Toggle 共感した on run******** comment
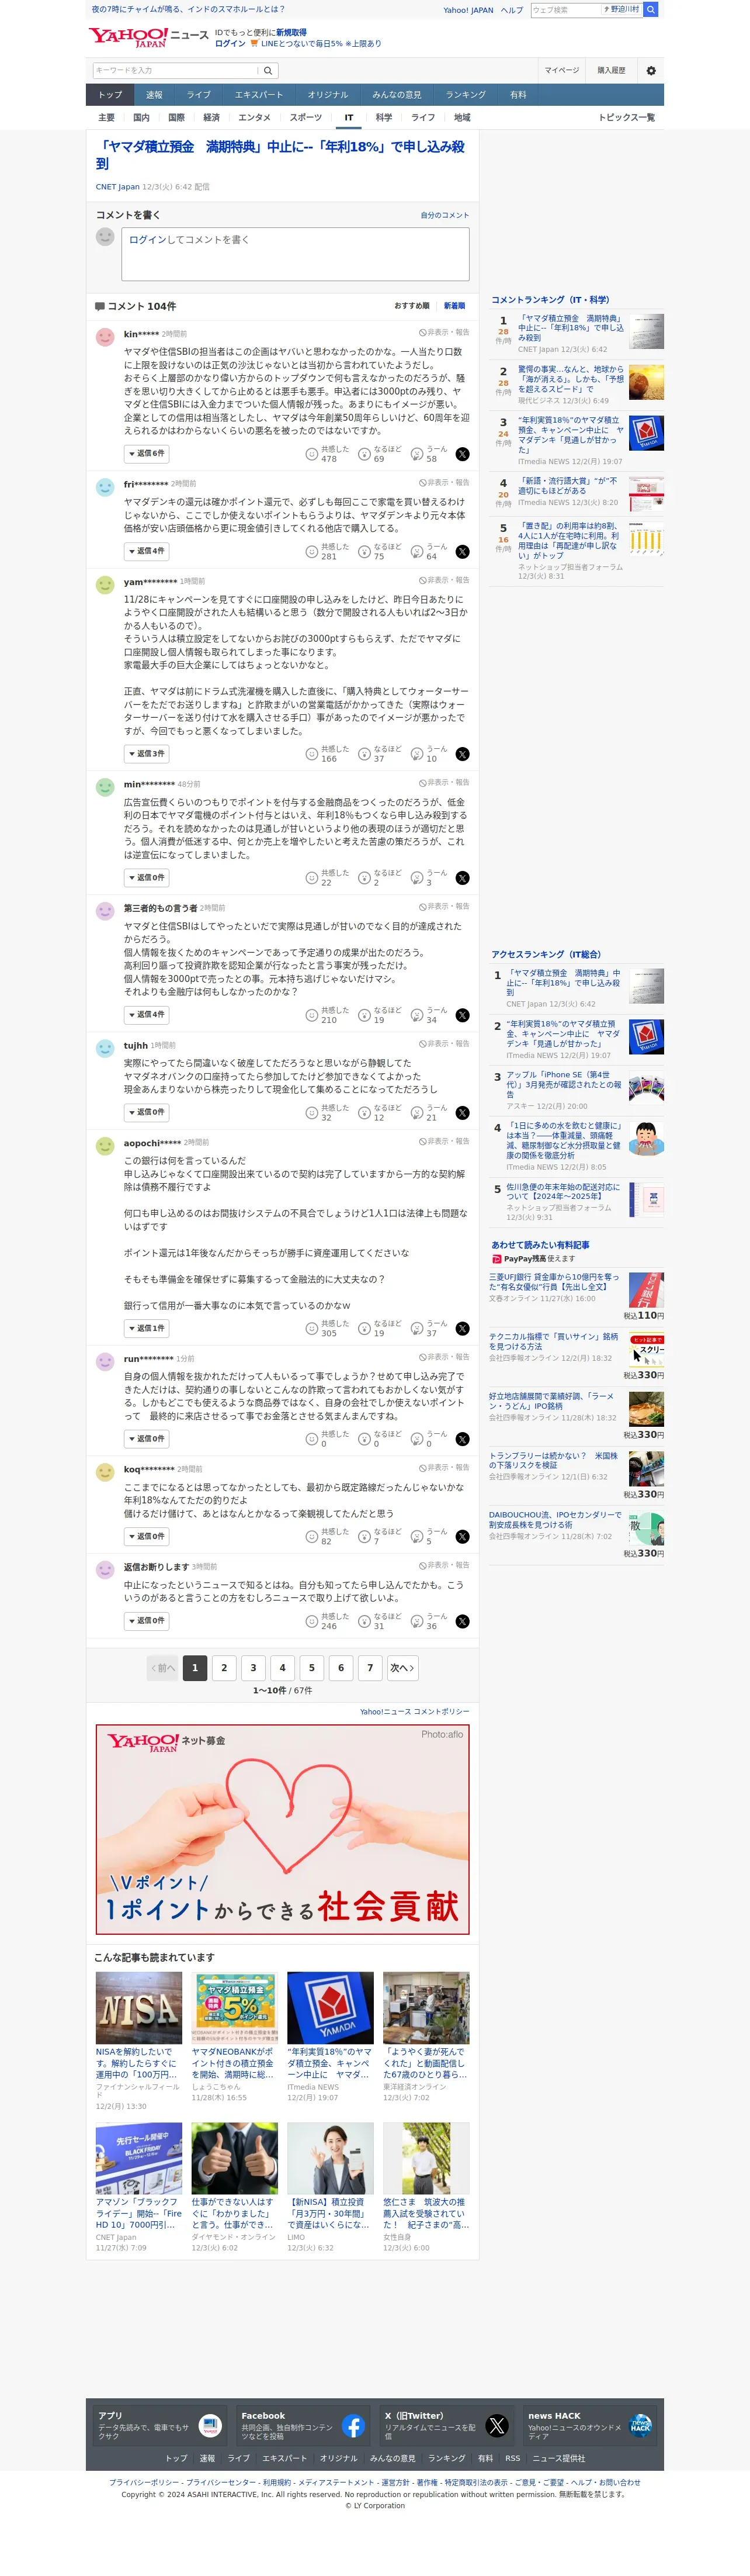This screenshot has height=2576, width=750. pos(327,1439)
